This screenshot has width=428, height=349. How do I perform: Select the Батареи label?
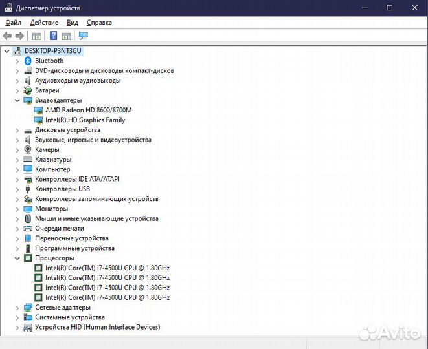click(x=47, y=90)
